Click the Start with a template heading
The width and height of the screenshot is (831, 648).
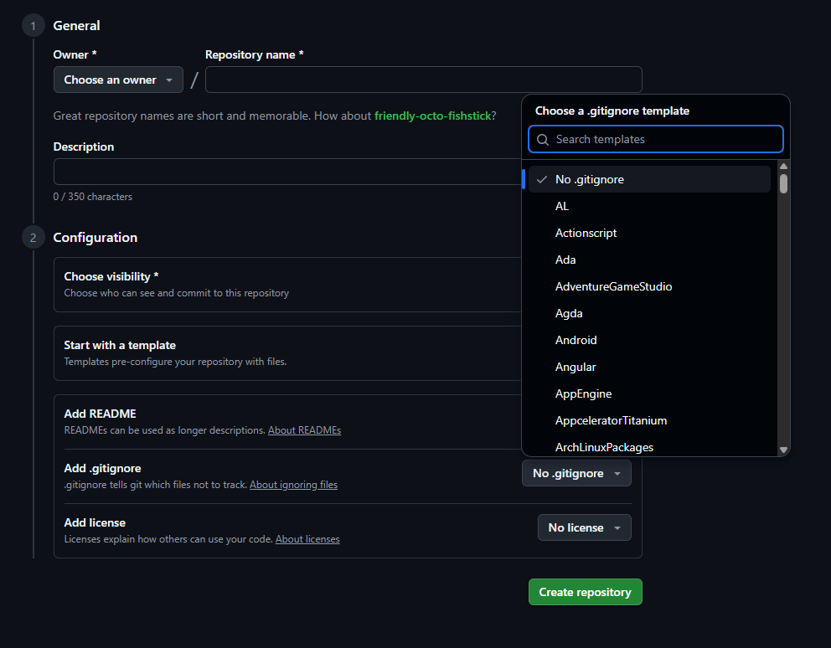coord(120,345)
